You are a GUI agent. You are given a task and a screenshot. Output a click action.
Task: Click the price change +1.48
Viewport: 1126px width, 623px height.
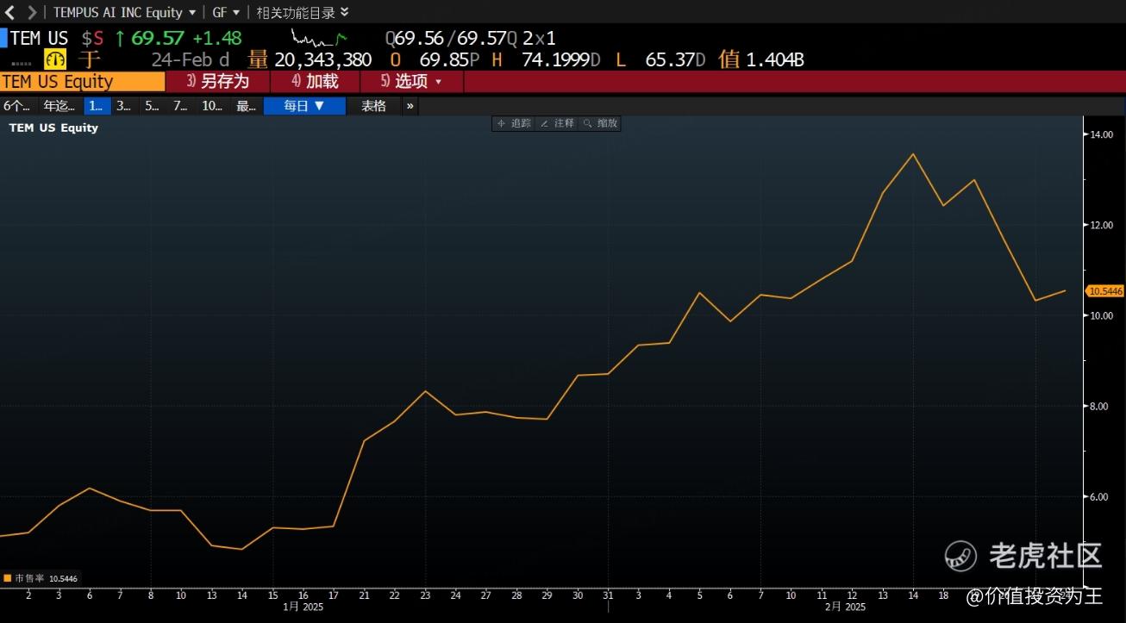click(217, 38)
